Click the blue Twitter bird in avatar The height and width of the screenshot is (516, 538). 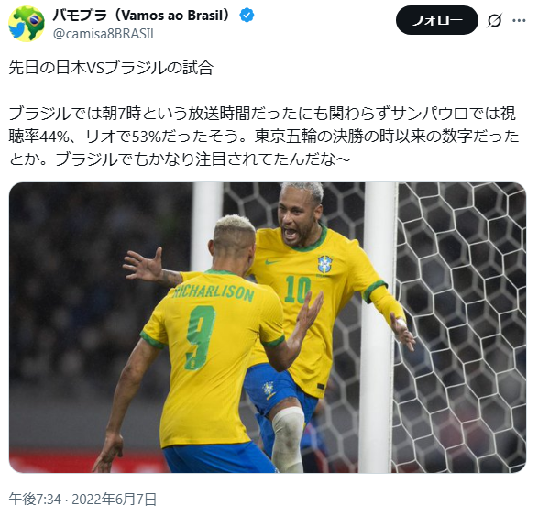17,31
